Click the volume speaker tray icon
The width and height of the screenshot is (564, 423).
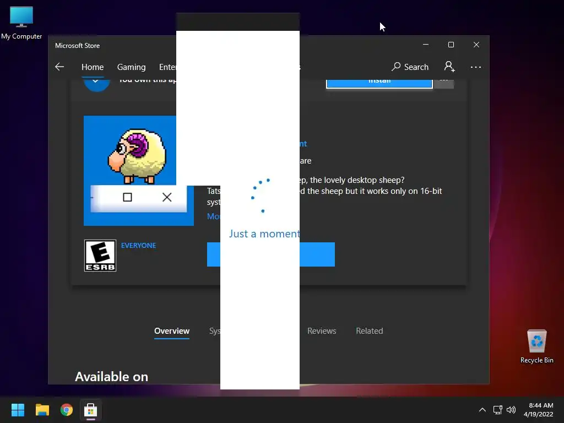point(511,410)
